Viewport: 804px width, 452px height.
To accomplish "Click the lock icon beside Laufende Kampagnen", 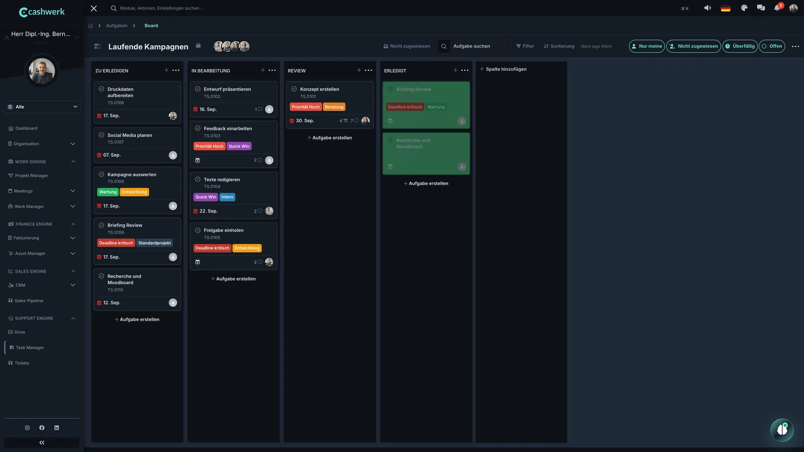I will [x=198, y=46].
